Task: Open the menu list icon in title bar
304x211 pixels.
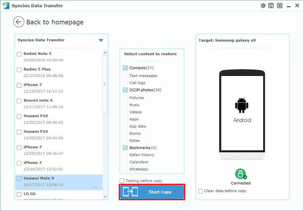Action: pos(280,6)
